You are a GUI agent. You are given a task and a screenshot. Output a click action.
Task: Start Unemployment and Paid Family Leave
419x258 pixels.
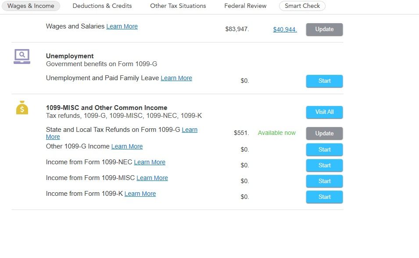coord(324,81)
